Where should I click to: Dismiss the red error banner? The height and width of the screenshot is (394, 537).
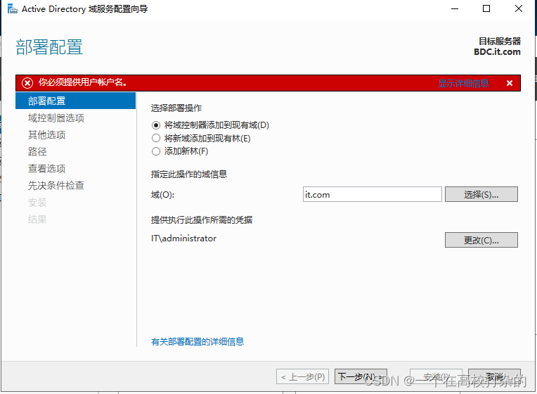click(510, 83)
